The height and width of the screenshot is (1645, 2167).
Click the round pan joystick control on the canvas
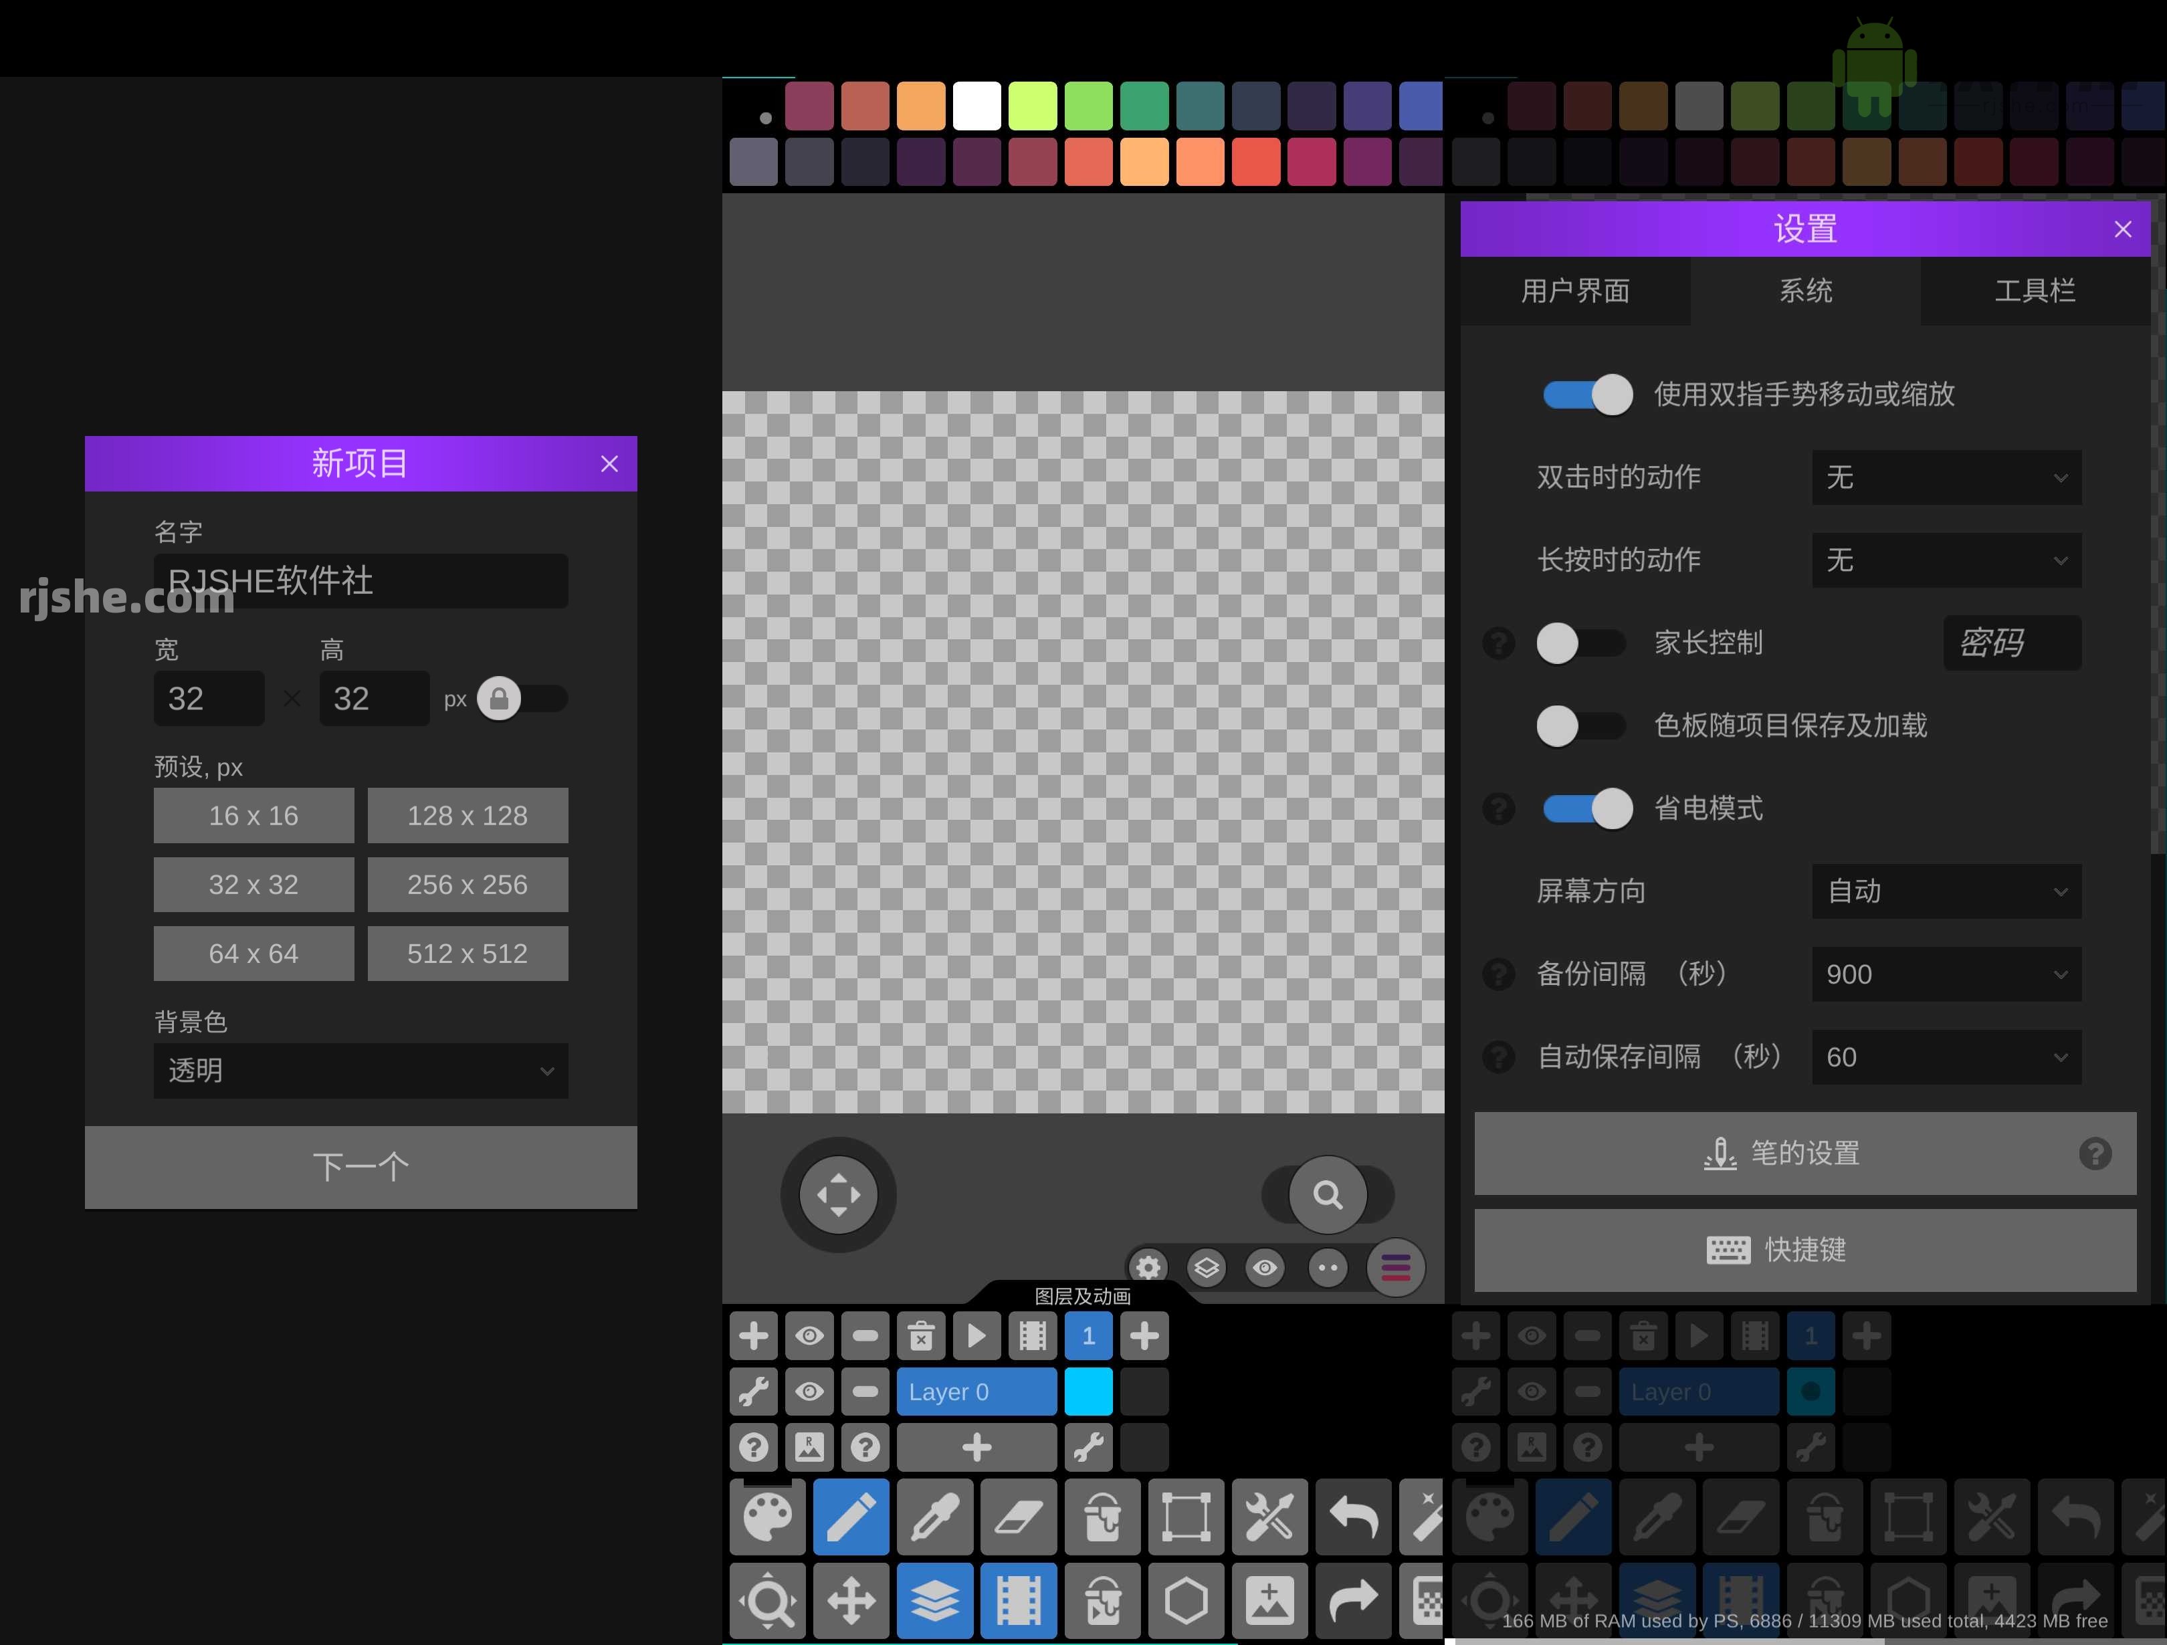pos(839,1194)
